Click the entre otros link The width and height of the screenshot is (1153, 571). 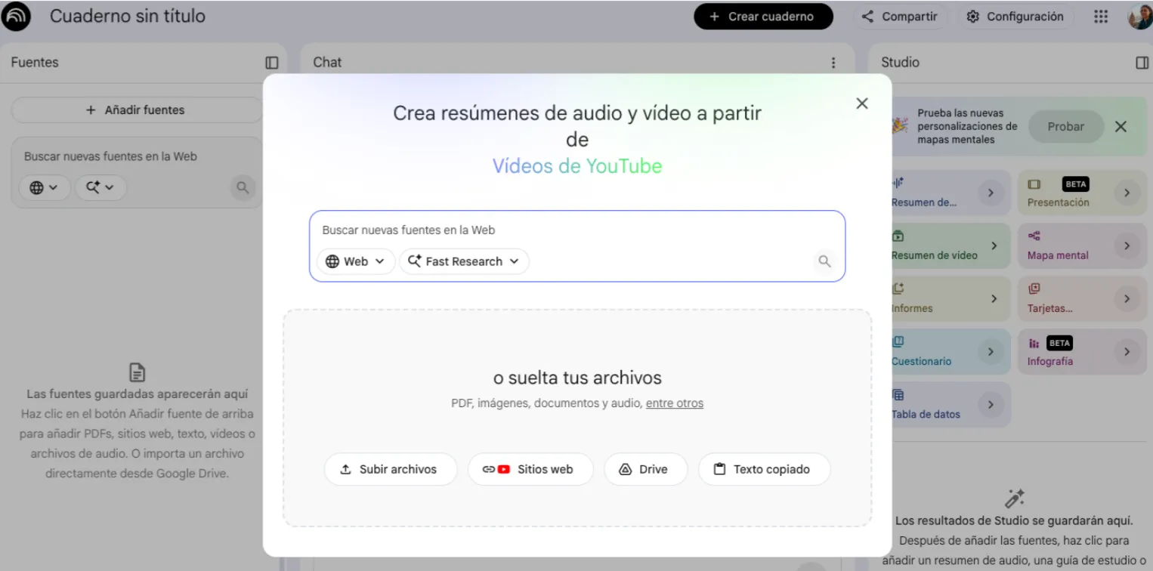pos(675,403)
